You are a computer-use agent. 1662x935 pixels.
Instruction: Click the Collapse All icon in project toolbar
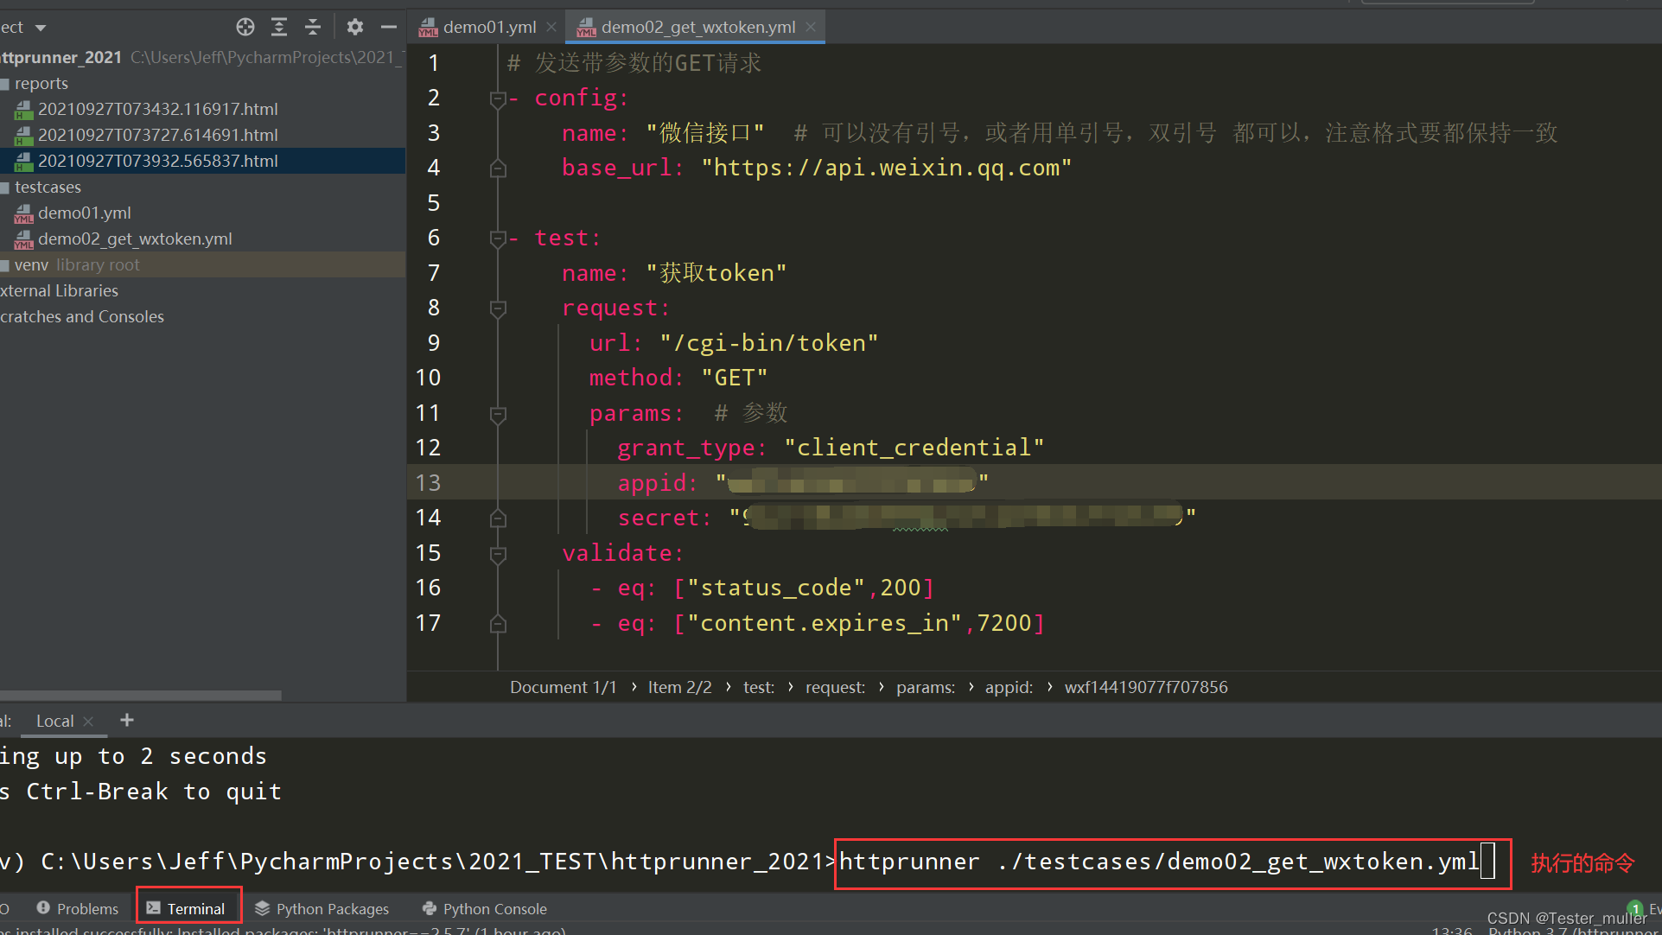click(x=313, y=27)
